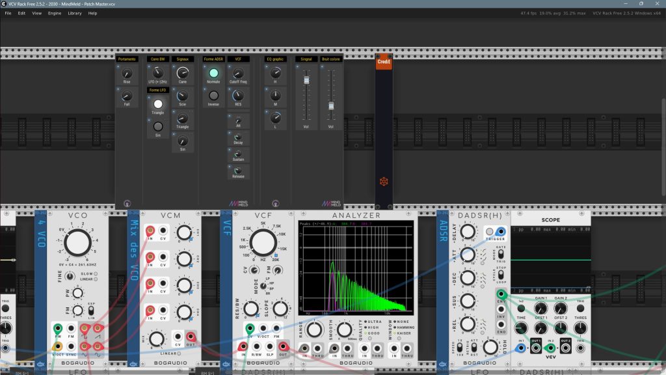Click the VCF R/BW input jack
The height and width of the screenshot is (375, 666).
[x=256, y=346]
